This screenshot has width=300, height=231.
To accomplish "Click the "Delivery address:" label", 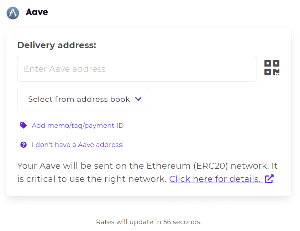I will (x=57, y=45).
